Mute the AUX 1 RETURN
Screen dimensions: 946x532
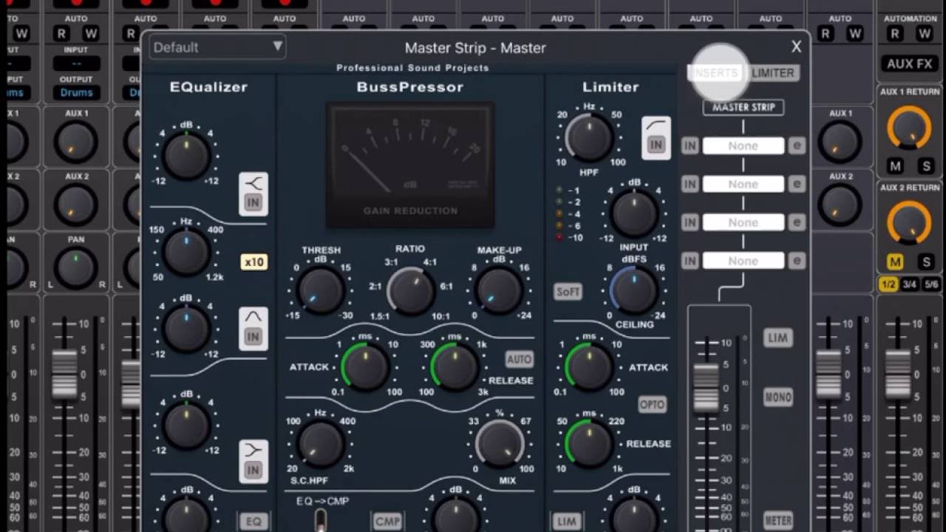click(x=895, y=166)
